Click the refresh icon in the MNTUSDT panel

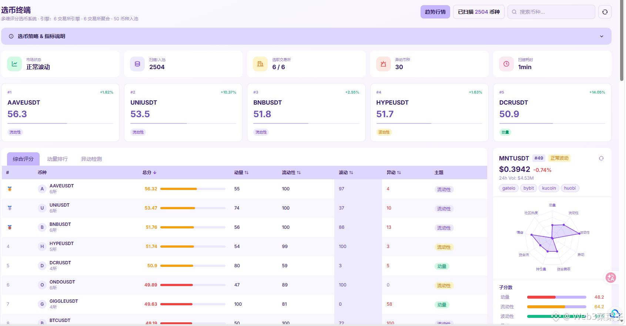(601, 158)
